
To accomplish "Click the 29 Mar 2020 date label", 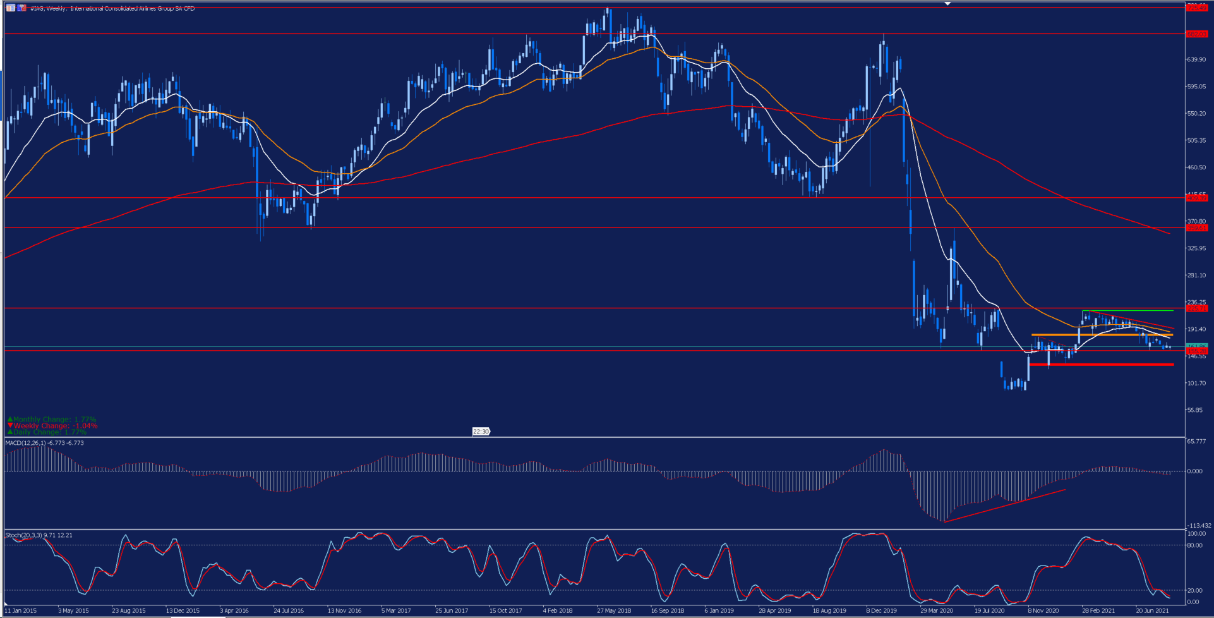I will (x=937, y=611).
